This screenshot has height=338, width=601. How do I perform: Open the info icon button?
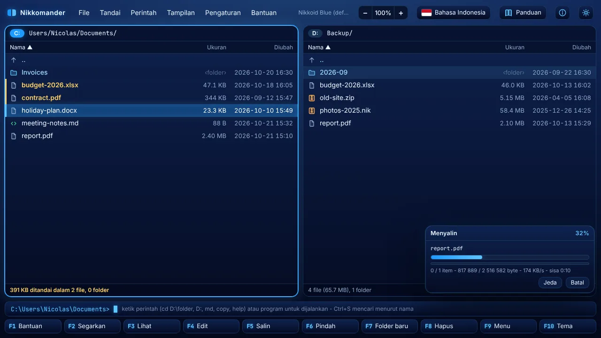[562, 13]
